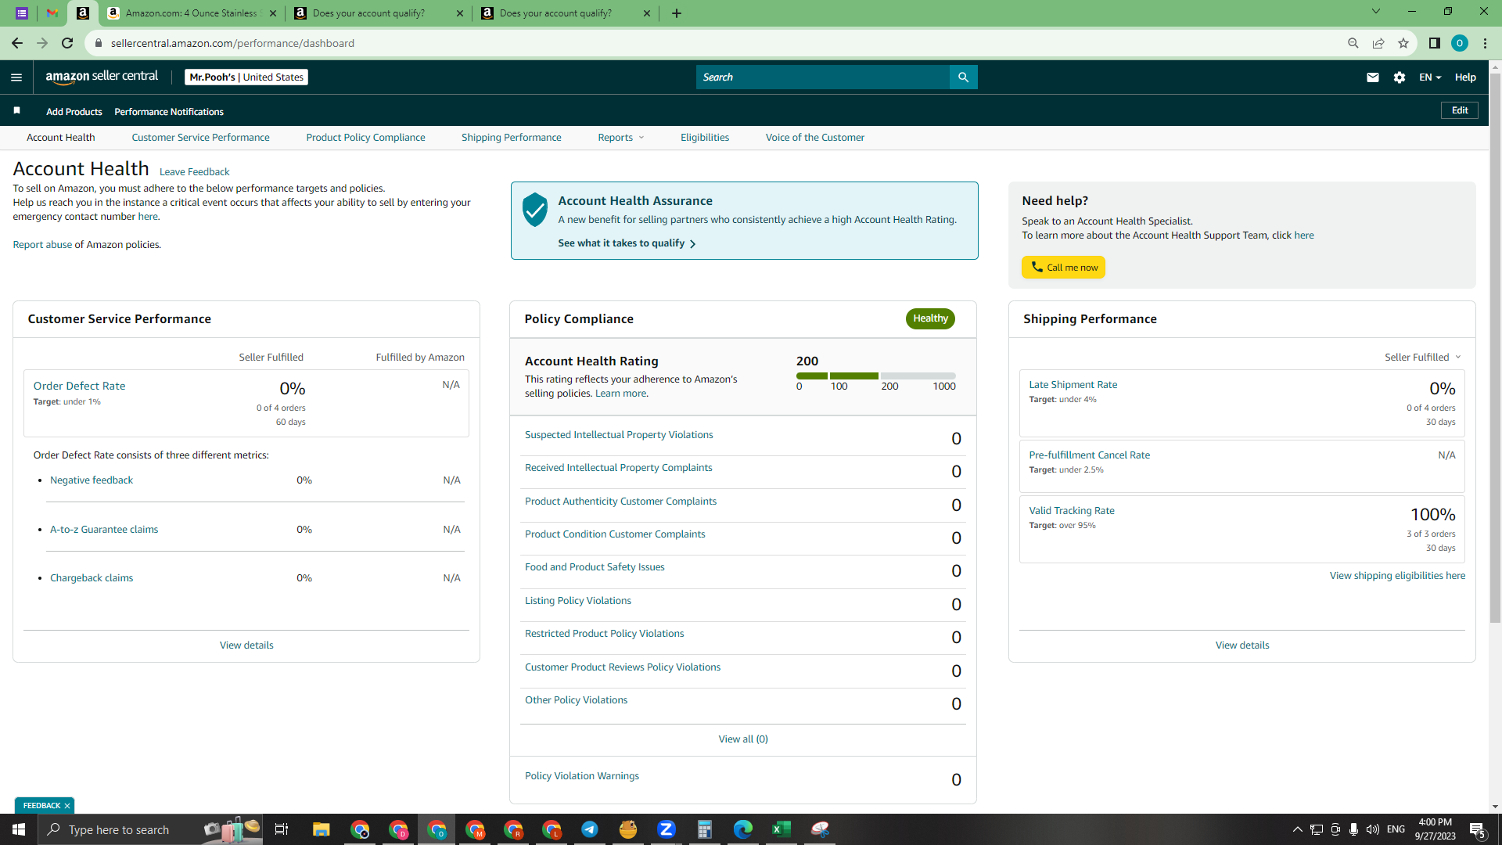Expand 'See what it takes to qualify'
This screenshot has height=845, width=1502.
(627, 243)
